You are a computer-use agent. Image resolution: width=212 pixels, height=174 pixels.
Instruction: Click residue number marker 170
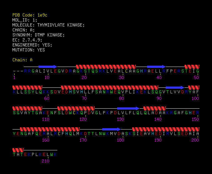pyautogui.click(x=83, y=140)
